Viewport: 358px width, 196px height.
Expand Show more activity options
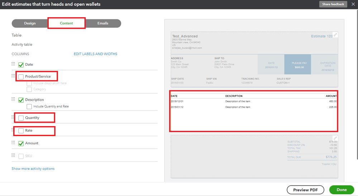33,169
